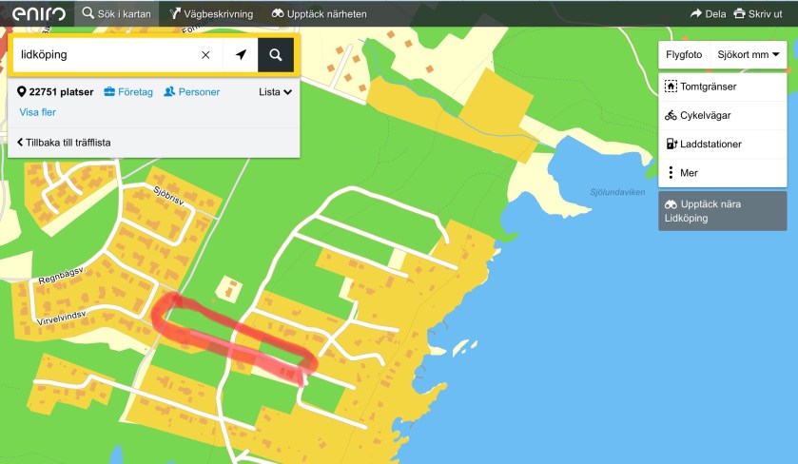Expand the Lista dropdown
The width and height of the screenshot is (798, 464).
tap(275, 92)
